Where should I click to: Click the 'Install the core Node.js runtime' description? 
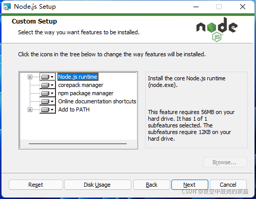pos(187,81)
